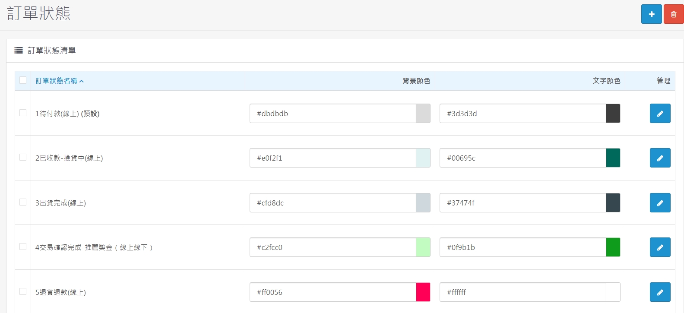The width and height of the screenshot is (684, 313).
Task: Edit the 1待付款(線上) row with pencil button
Action: (660, 114)
